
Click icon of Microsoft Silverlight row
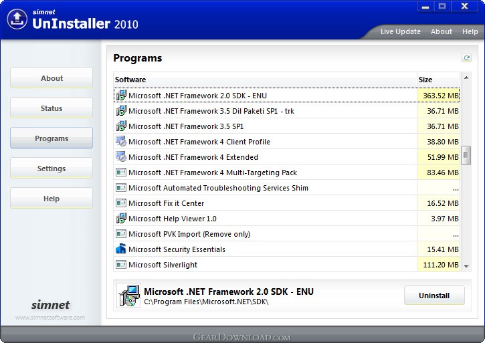[x=121, y=265]
